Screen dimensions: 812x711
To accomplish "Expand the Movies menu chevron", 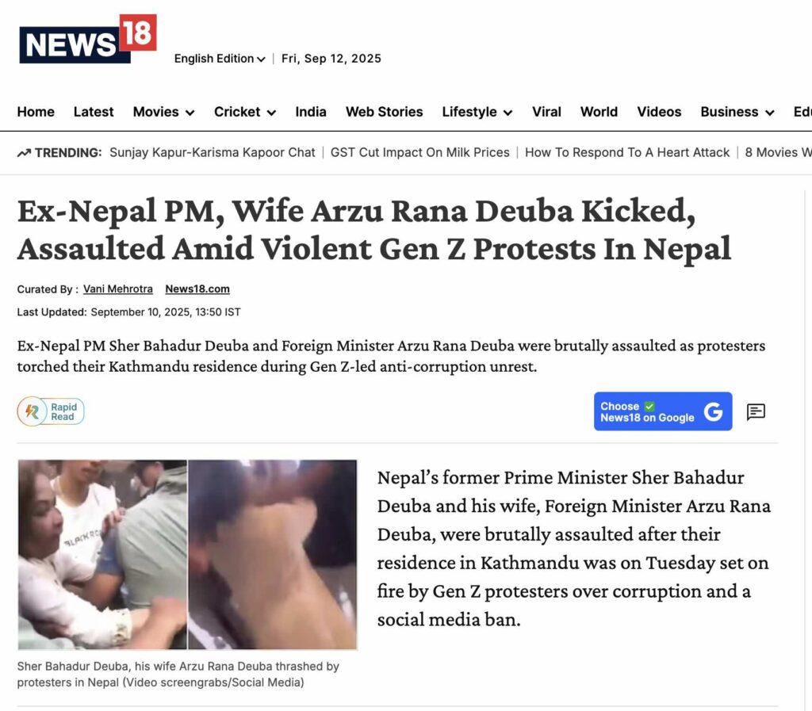I will (190, 113).
